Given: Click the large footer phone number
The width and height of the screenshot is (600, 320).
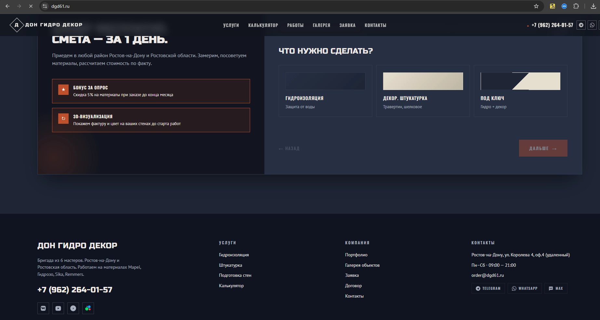Looking at the screenshot, I should [x=75, y=290].
